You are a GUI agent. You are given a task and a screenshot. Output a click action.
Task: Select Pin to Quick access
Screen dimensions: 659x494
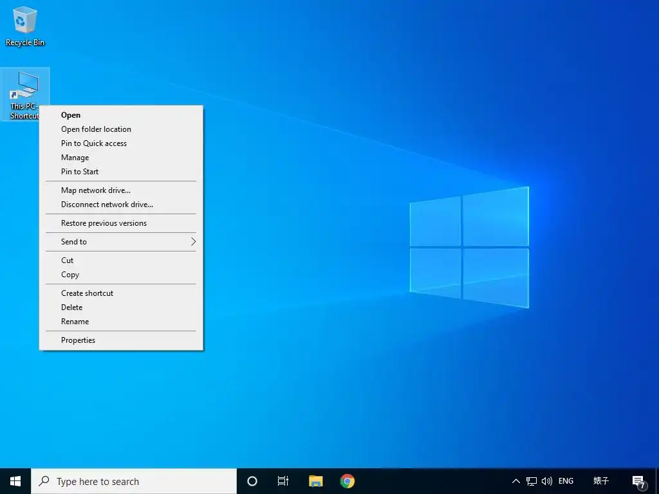121,143
